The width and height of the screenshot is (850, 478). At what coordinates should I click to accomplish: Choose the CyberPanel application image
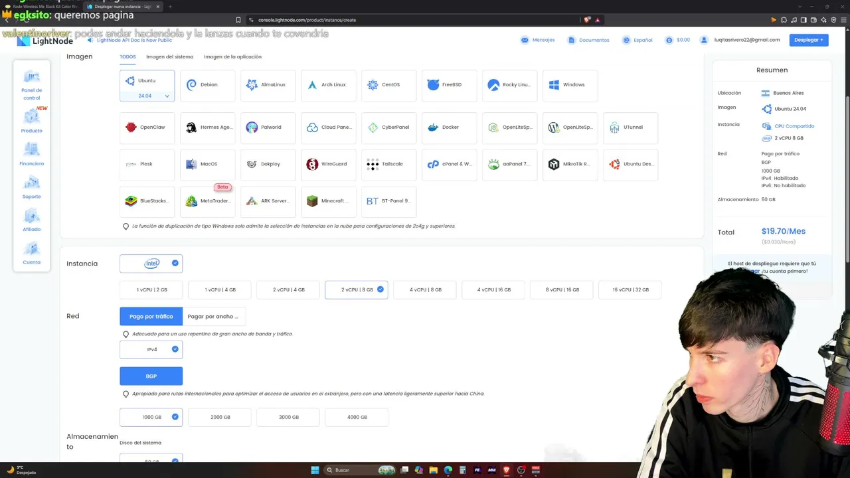[388, 127]
